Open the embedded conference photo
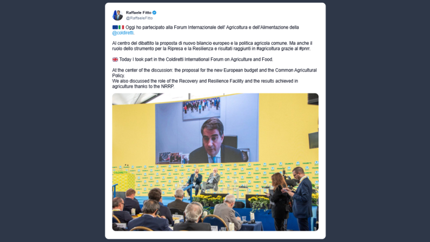This screenshot has height=242, width=430. 215,162
